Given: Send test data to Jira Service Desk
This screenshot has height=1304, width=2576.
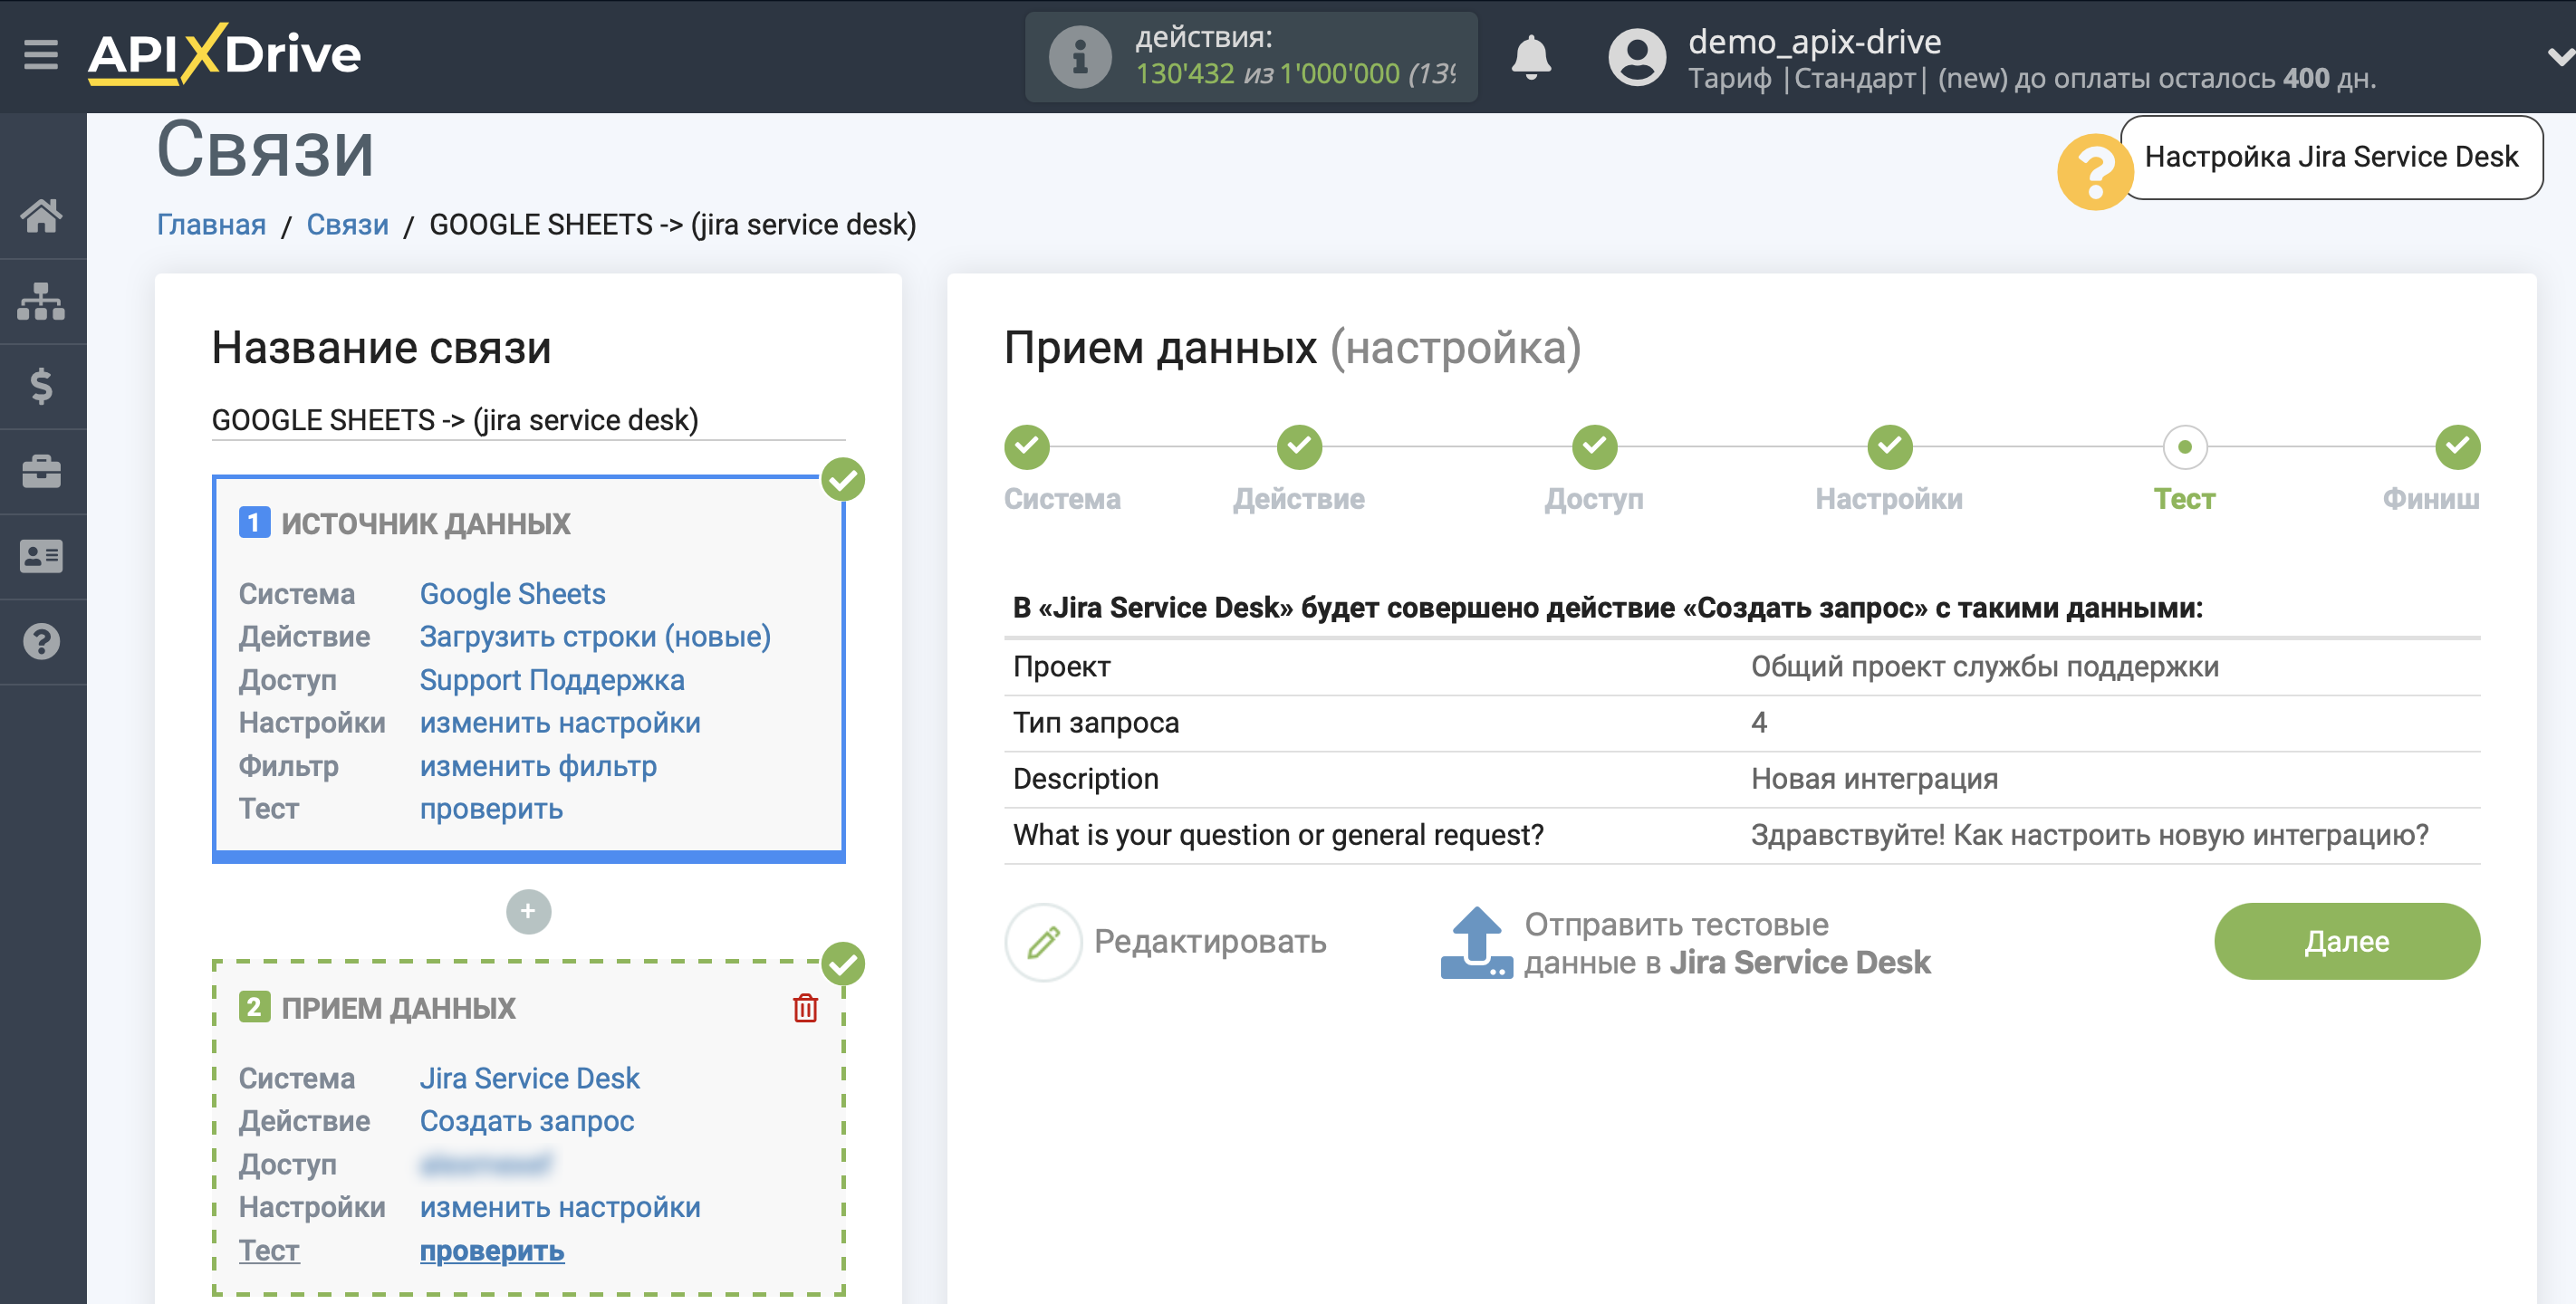Looking at the screenshot, I should click(1727, 943).
